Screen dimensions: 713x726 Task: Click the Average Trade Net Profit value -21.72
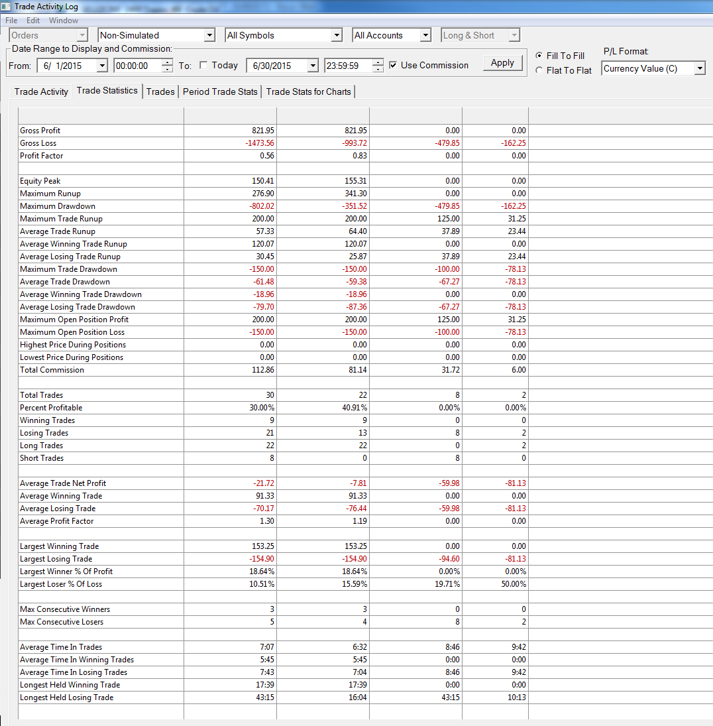(x=264, y=483)
